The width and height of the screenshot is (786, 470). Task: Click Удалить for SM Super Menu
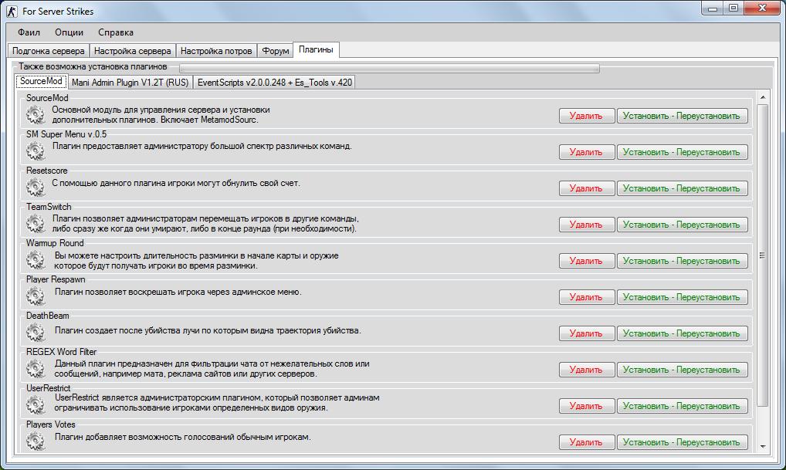click(587, 152)
